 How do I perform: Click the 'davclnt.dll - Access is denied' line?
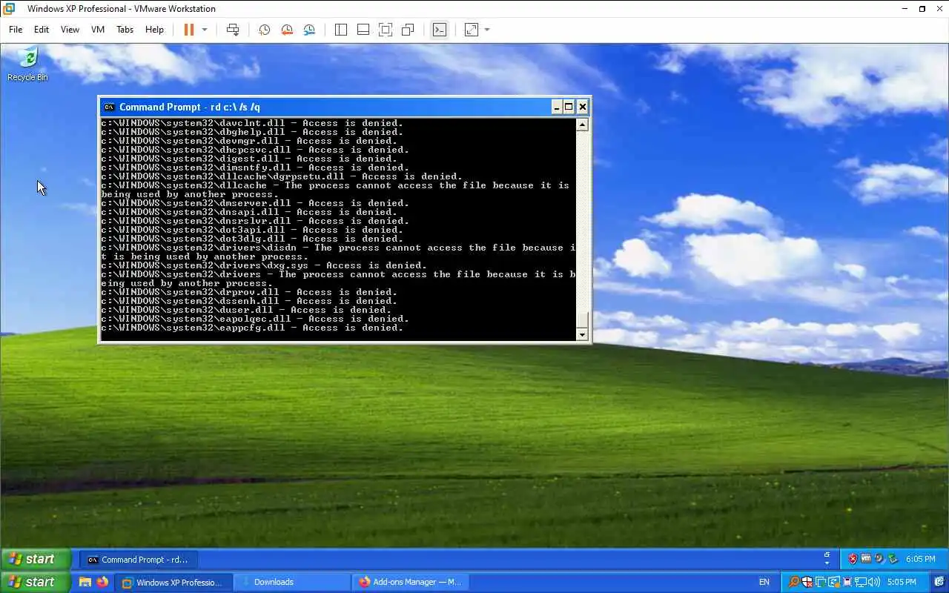pos(252,123)
